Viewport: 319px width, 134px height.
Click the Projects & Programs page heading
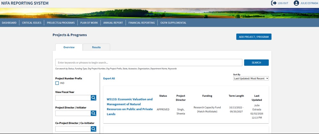click(70, 35)
